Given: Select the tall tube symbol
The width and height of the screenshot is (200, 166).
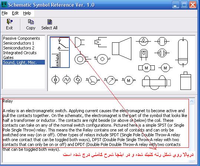Looking at the screenshot, I should [x=183, y=52].
